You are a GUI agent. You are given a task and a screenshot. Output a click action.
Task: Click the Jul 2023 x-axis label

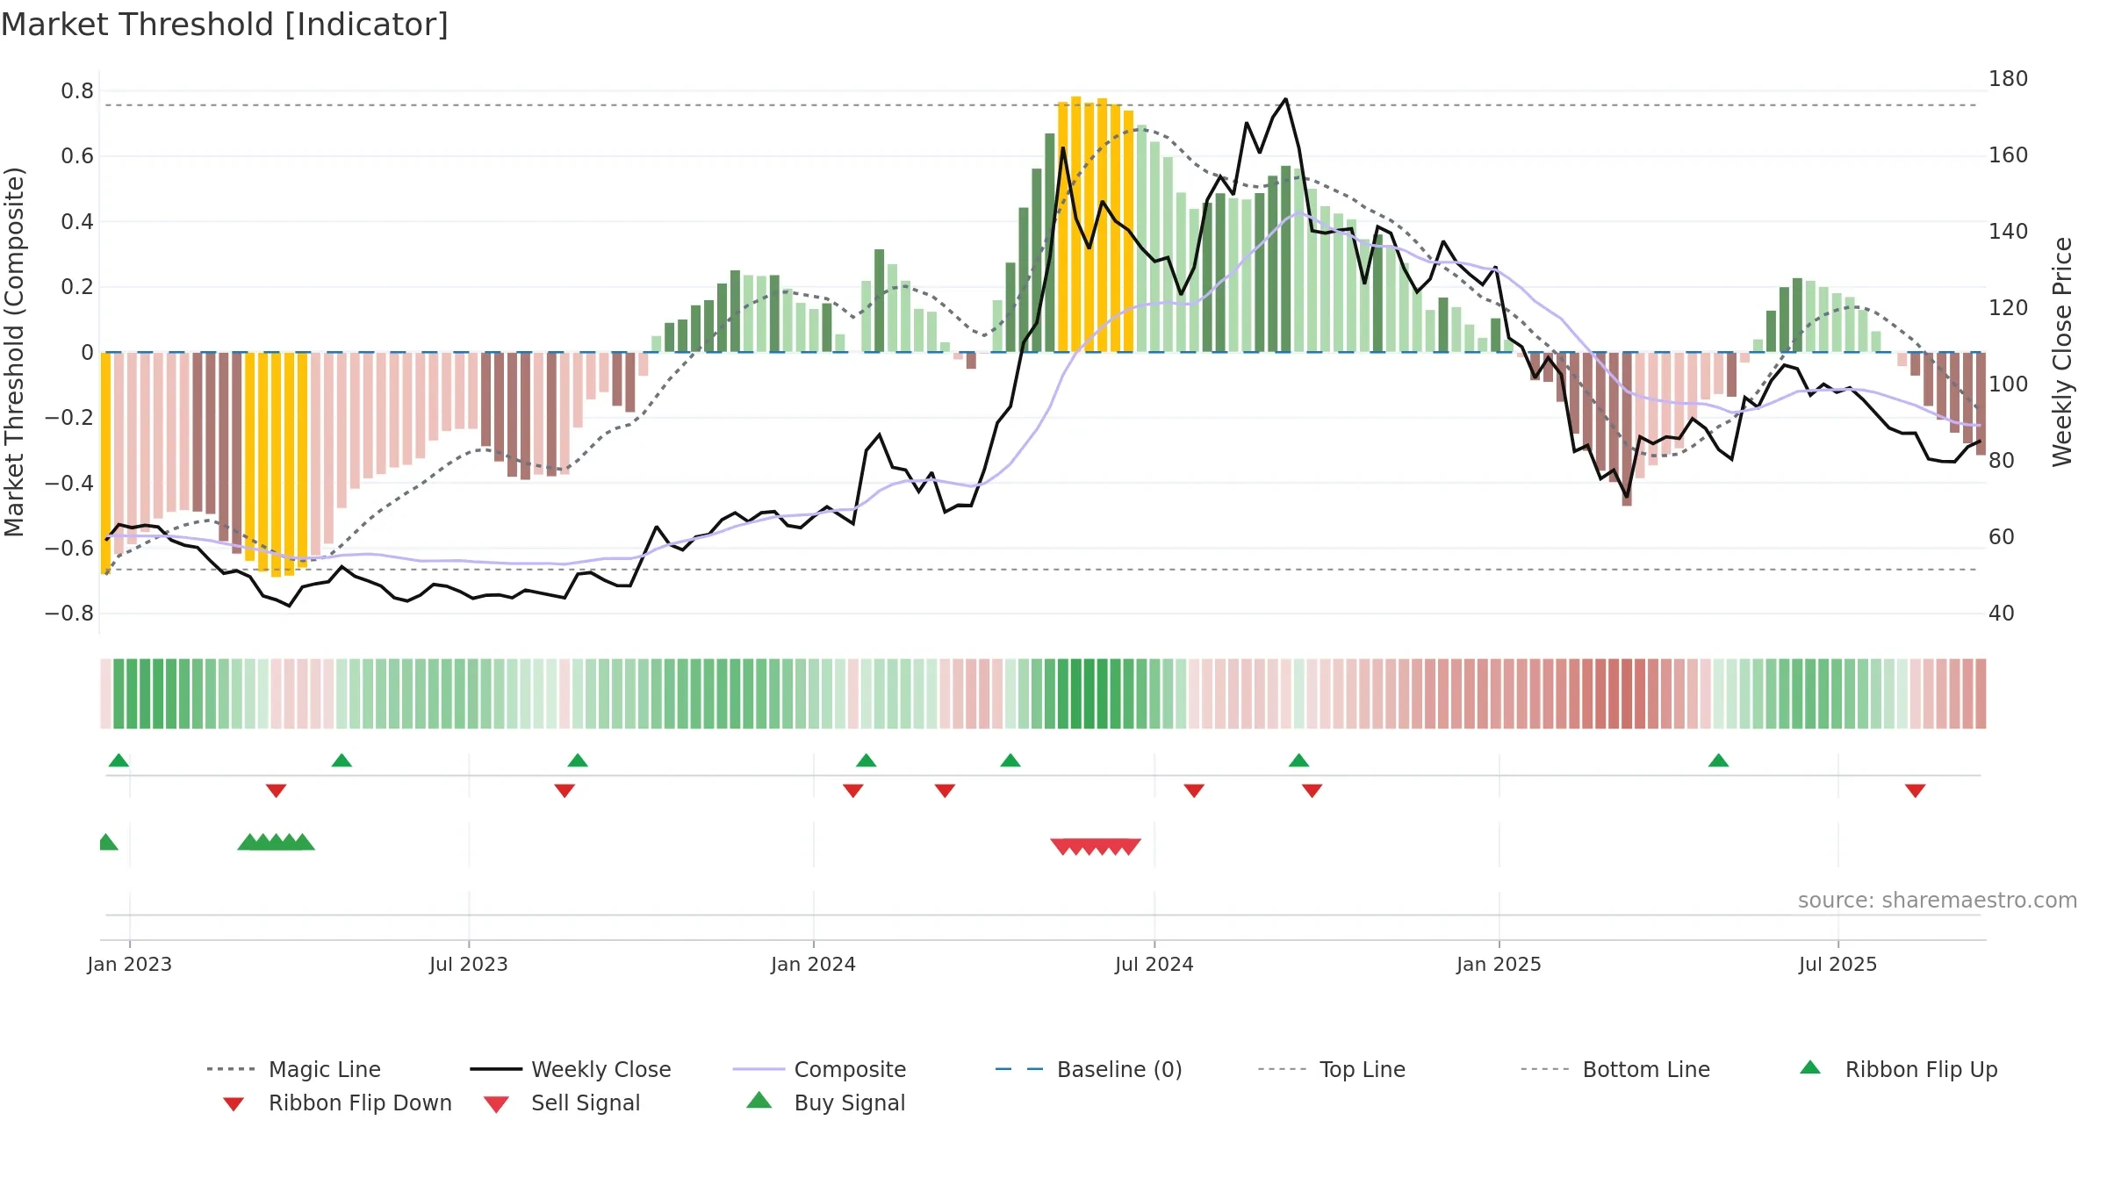coord(469,964)
